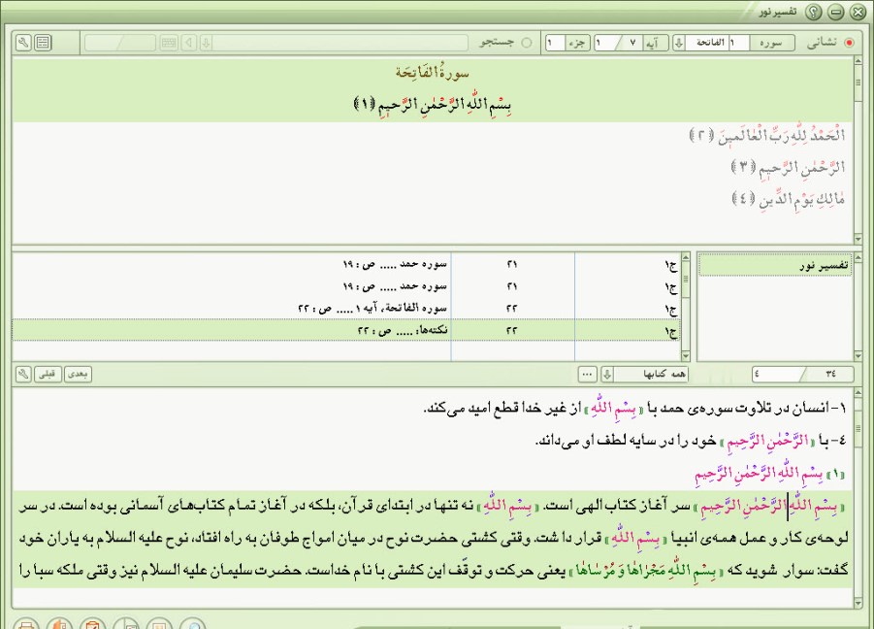Click the clipboard icon at the window bottom
The width and height of the screenshot is (874, 629).
pos(92,623)
